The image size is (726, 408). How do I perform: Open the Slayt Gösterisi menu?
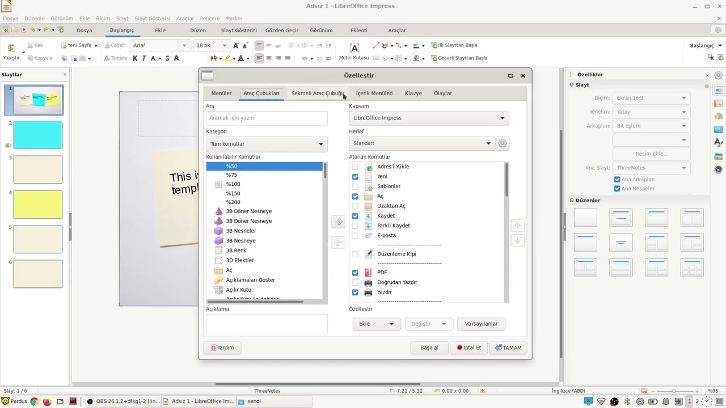(151, 19)
